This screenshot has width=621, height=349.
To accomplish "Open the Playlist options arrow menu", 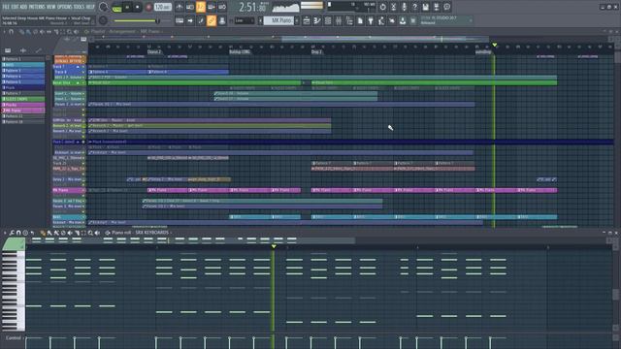I will pyautogui.click(x=4, y=32).
